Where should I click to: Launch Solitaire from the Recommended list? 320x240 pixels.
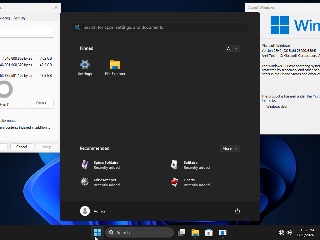point(196,165)
